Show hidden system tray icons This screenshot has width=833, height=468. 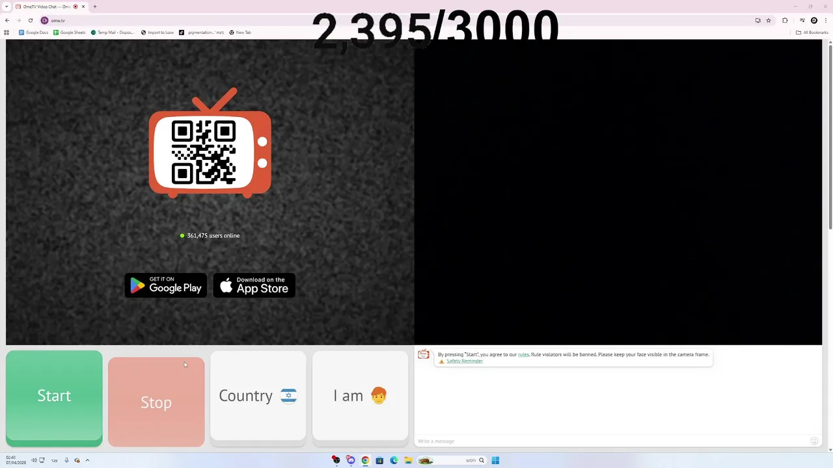click(x=87, y=460)
